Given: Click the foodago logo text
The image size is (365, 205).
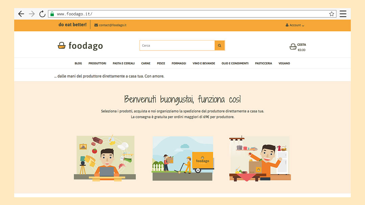Looking at the screenshot, I should click(x=86, y=46).
